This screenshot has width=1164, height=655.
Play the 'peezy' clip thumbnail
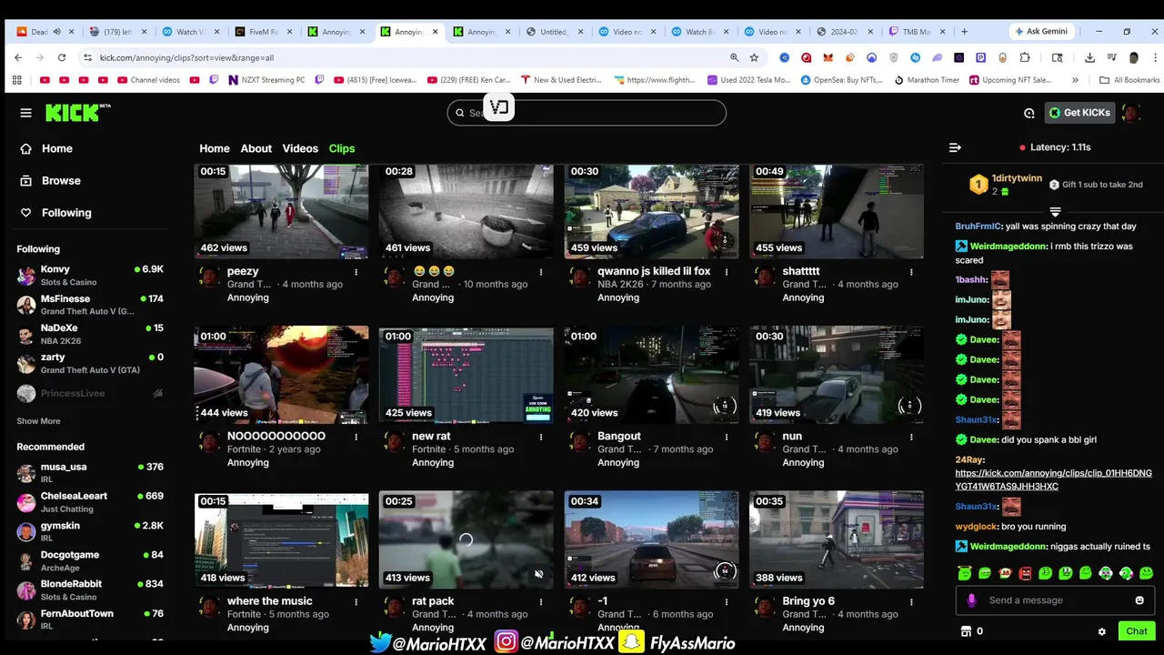click(x=281, y=211)
